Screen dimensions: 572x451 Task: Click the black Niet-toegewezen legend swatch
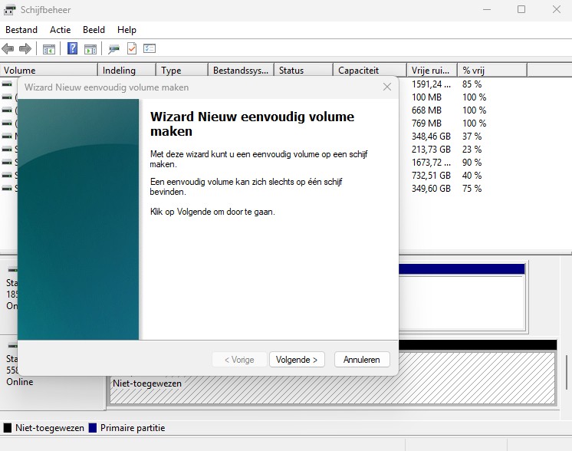point(8,428)
